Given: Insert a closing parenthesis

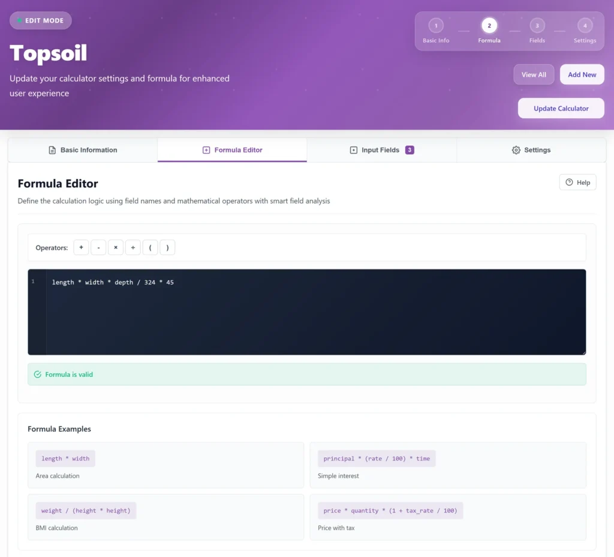Looking at the screenshot, I should coord(167,247).
